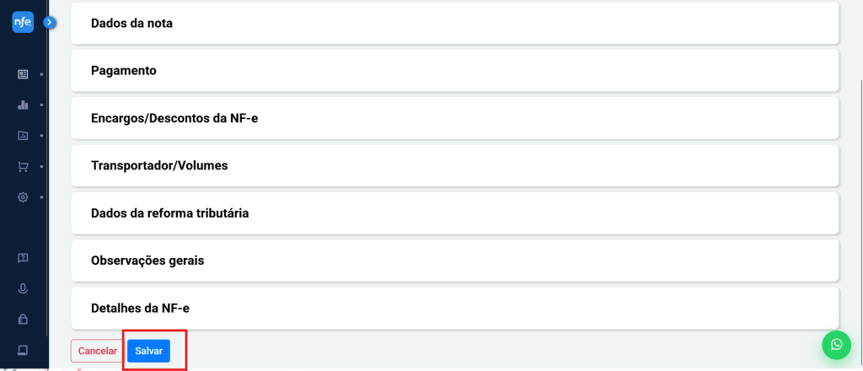The width and height of the screenshot is (863, 371).
Task: Open the folder icon in the sidebar
Action: 23,135
